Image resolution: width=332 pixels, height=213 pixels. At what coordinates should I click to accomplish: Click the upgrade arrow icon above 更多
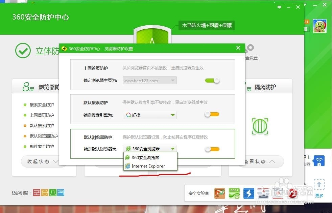pos(319,184)
